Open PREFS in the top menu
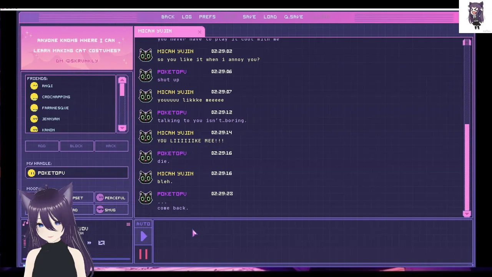The image size is (492, 277). [x=207, y=17]
